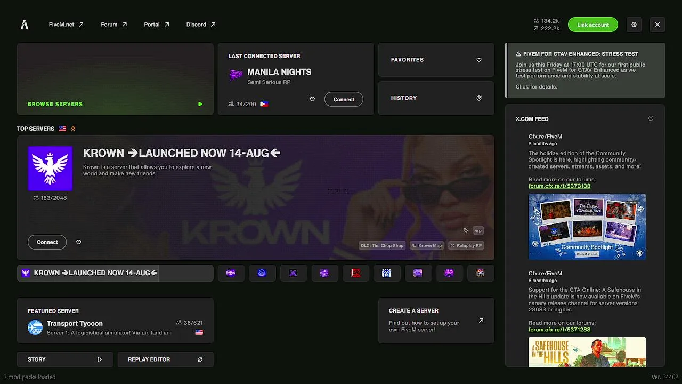
Task: Open the Portal link
Action: point(157,25)
